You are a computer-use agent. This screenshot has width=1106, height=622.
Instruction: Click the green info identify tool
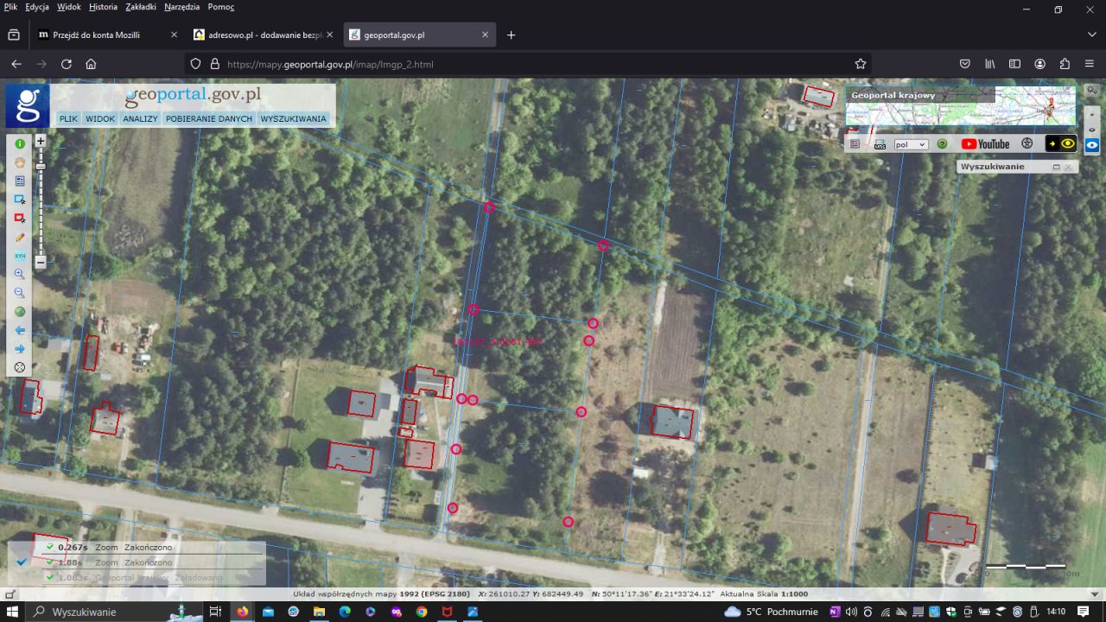[19, 144]
